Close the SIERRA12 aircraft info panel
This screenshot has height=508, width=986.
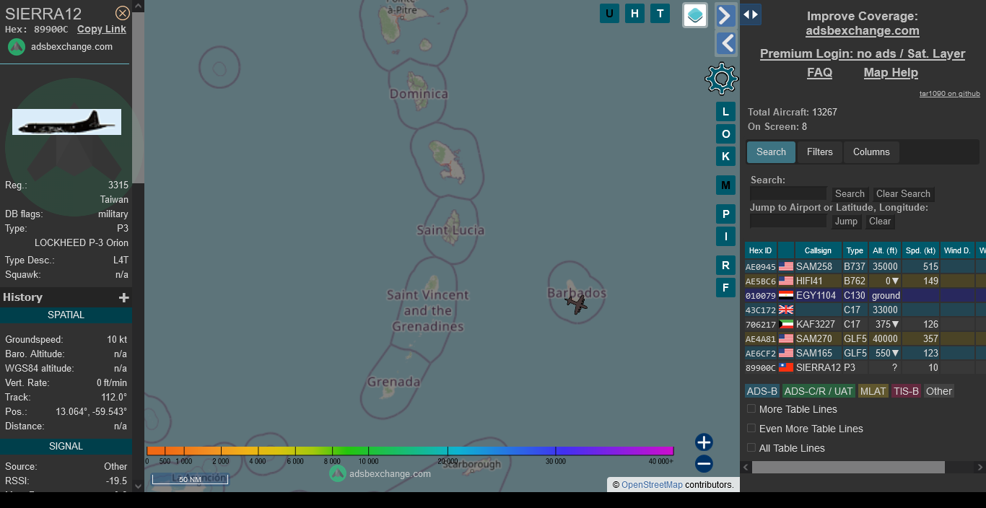pos(123,13)
